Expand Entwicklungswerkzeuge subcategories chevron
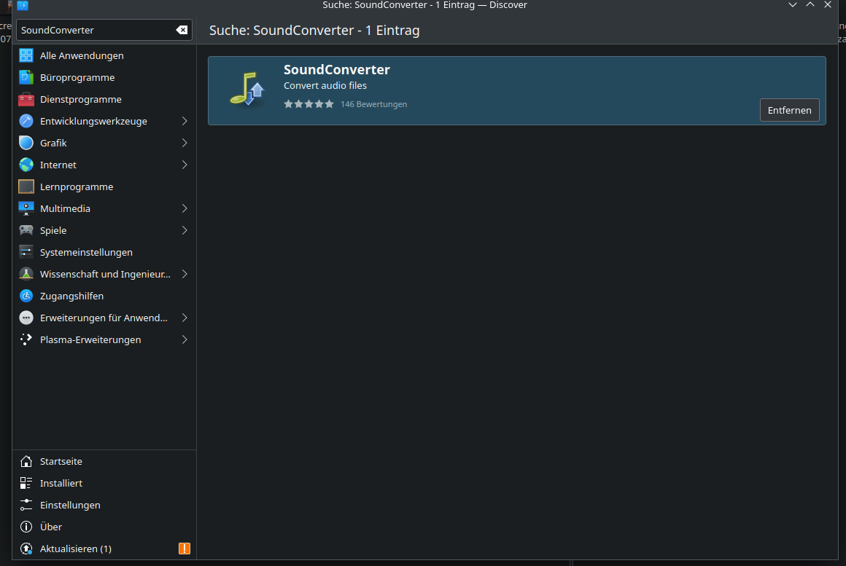 (185, 121)
